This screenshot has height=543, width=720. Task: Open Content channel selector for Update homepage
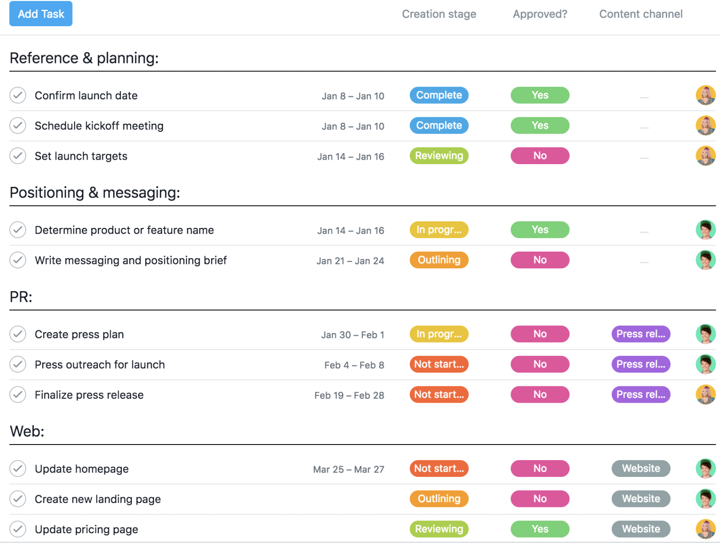[641, 468]
